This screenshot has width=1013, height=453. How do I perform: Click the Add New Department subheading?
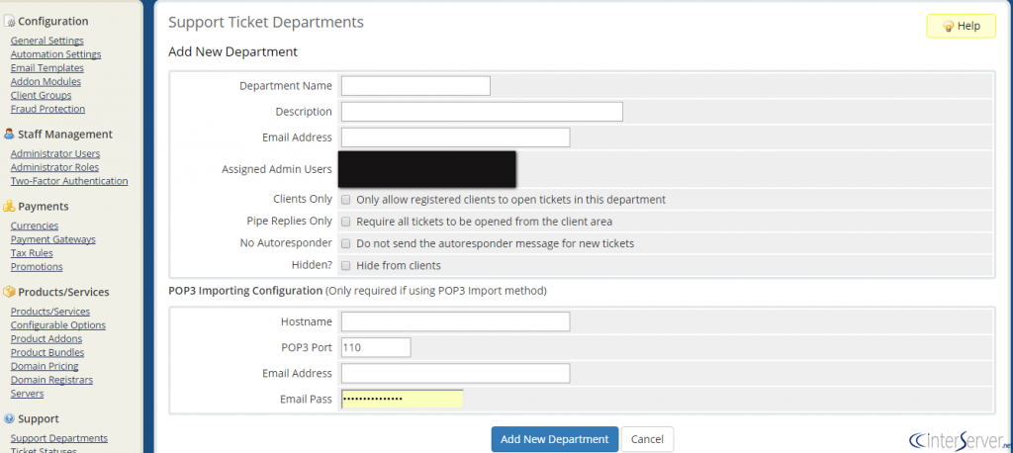232,51
